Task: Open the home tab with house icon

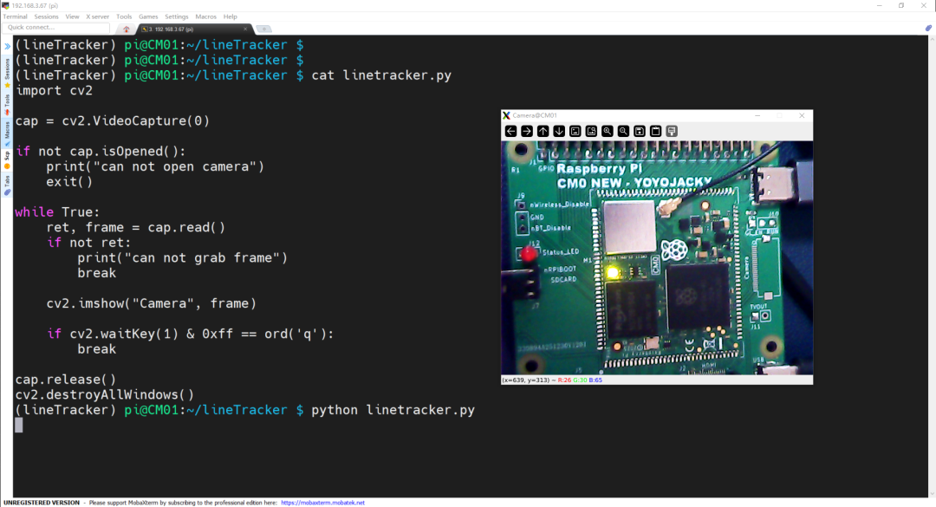Action: [126, 29]
